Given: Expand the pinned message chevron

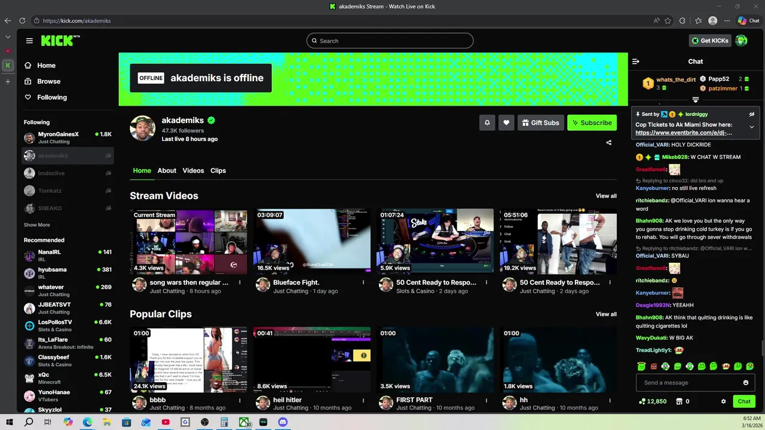Looking at the screenshot, I should coord(752,127).
